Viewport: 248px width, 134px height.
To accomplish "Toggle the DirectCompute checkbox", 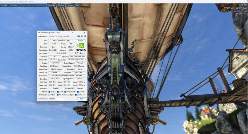I will pos(65,92).
